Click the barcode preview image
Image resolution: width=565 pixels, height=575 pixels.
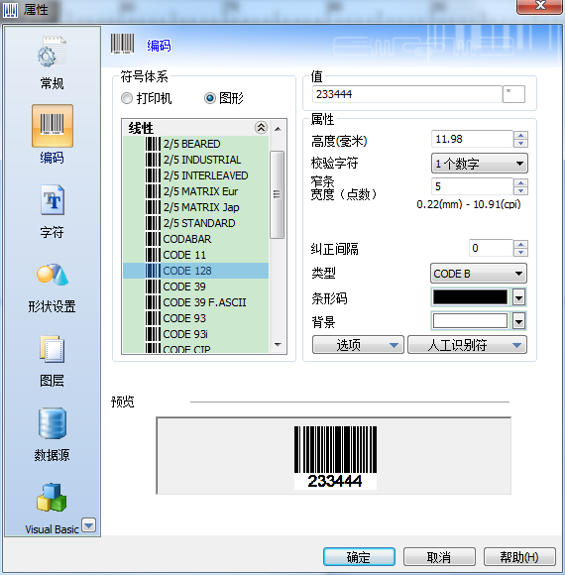coord(335,457)
